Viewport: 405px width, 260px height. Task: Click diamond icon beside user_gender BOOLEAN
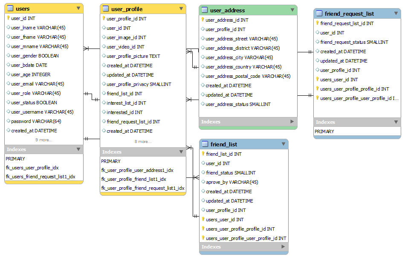pos(8,55)
